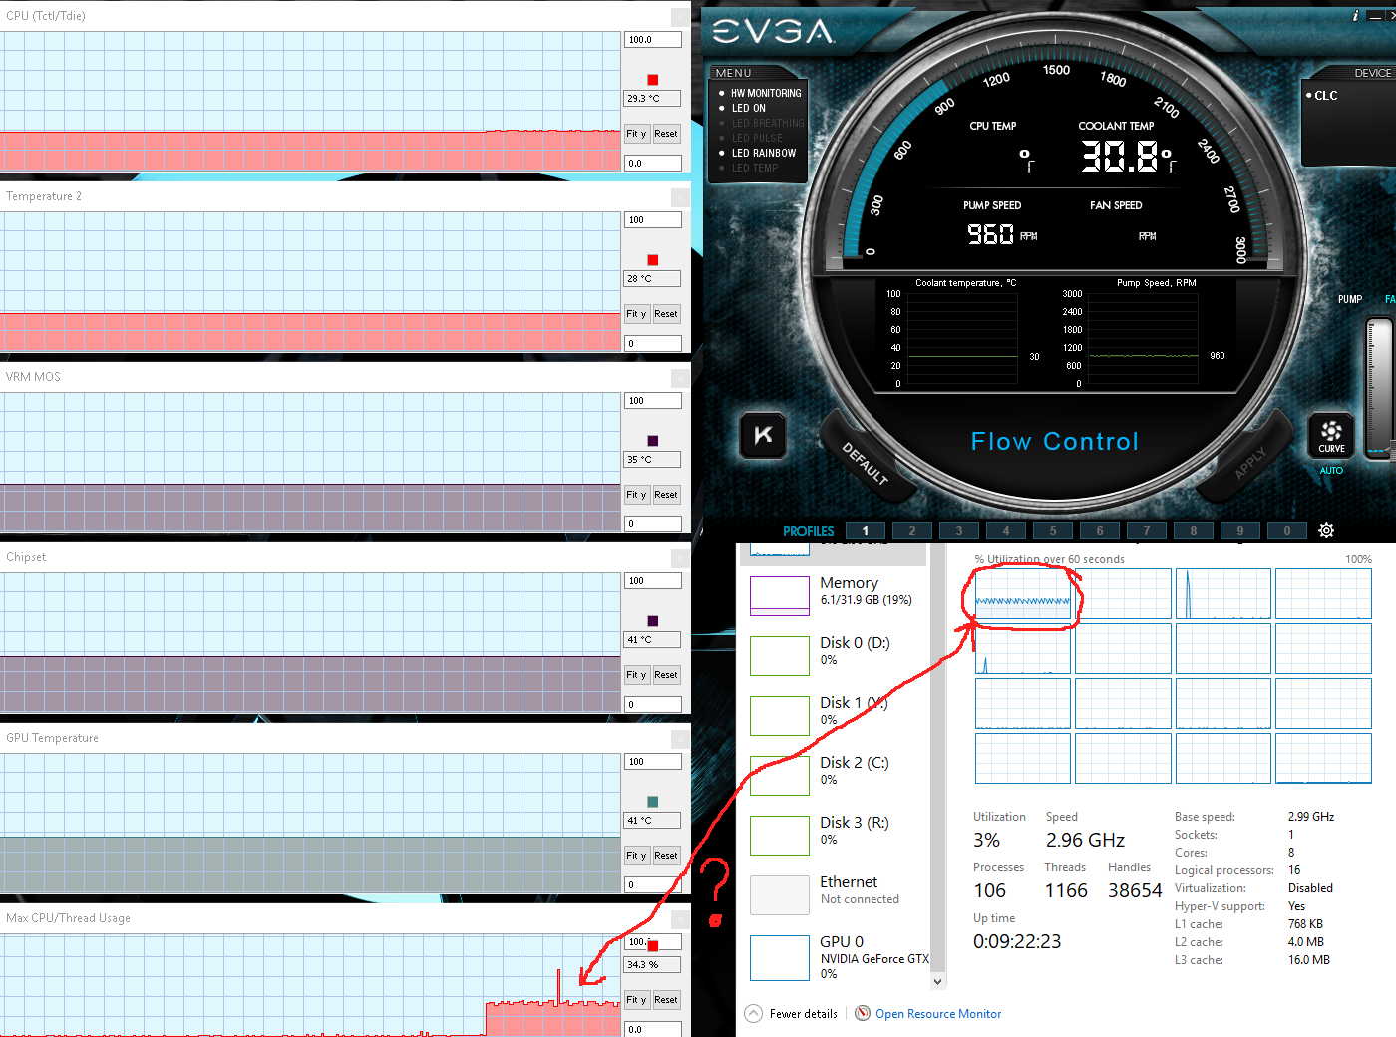
Task: Switch to profile 3
Action: [958, 530]
